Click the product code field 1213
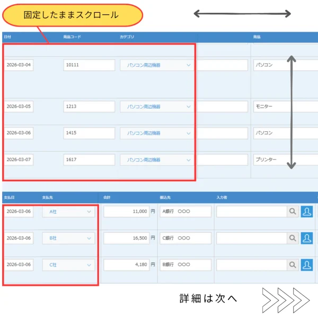The width and height of the screenshot is (318, 318). (x=89, y=107)
